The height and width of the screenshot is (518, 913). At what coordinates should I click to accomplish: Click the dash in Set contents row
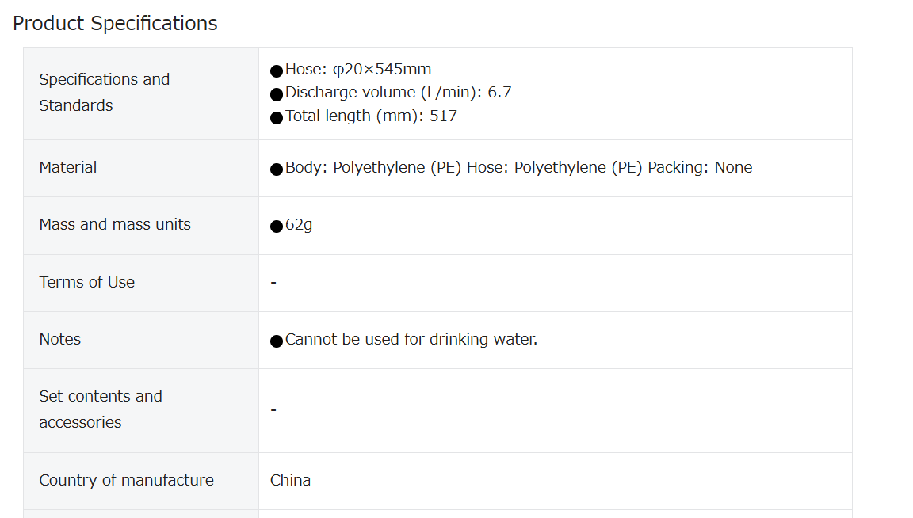click(273, 410)
